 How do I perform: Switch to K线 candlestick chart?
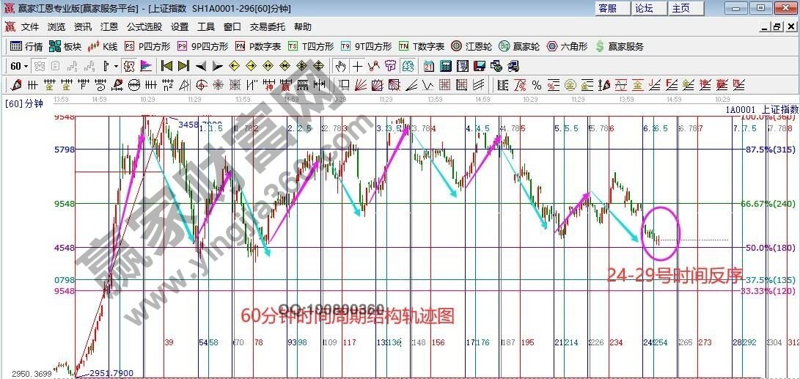point(103,46)
